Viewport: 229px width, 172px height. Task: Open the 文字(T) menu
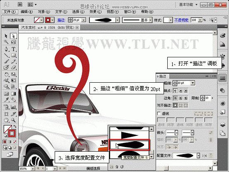pos(61,12)
